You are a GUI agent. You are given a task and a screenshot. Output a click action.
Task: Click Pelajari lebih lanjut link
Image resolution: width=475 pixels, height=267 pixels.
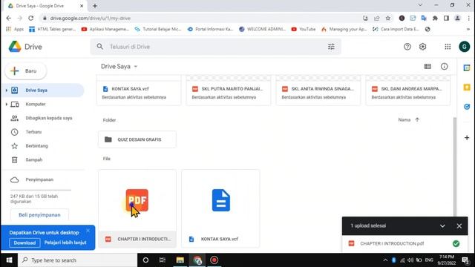65,243
